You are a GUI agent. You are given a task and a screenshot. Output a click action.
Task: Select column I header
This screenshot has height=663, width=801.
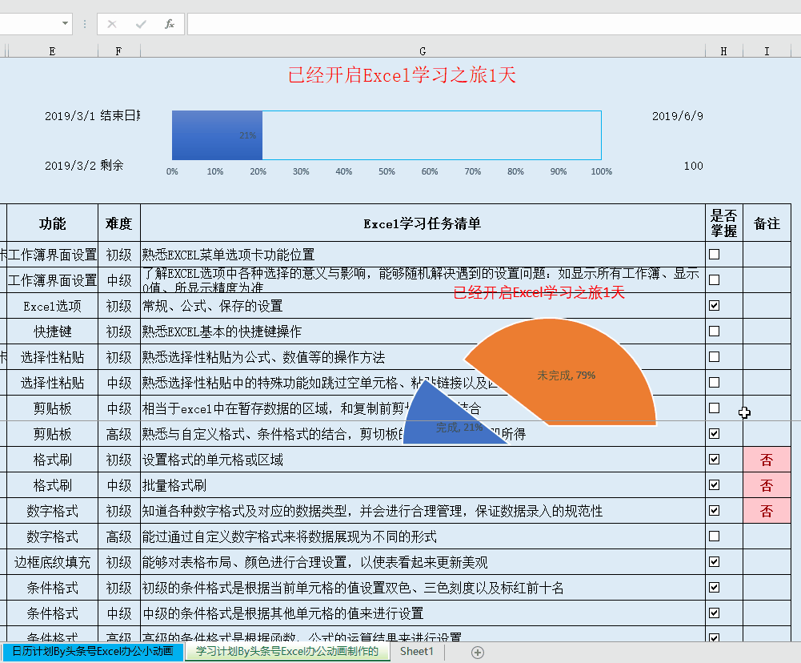(x=767, y=51)
